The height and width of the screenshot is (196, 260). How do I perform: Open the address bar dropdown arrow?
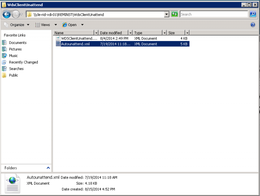[x=167, y=14]
